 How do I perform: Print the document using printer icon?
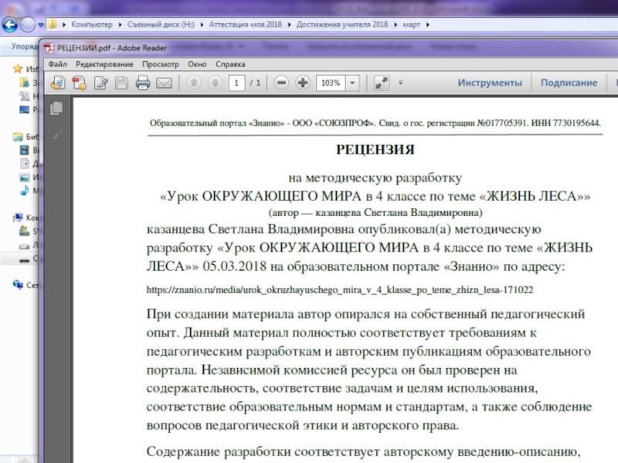(143, 83)
